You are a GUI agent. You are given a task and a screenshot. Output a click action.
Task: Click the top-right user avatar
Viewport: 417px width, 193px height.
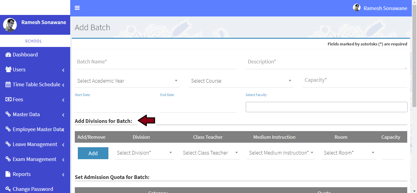(x=357, y=8)
